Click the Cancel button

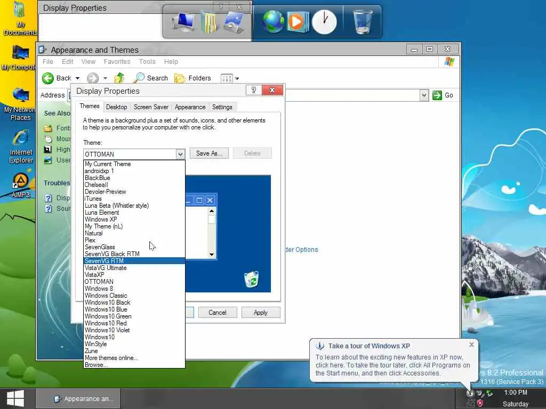pos(218,312)
